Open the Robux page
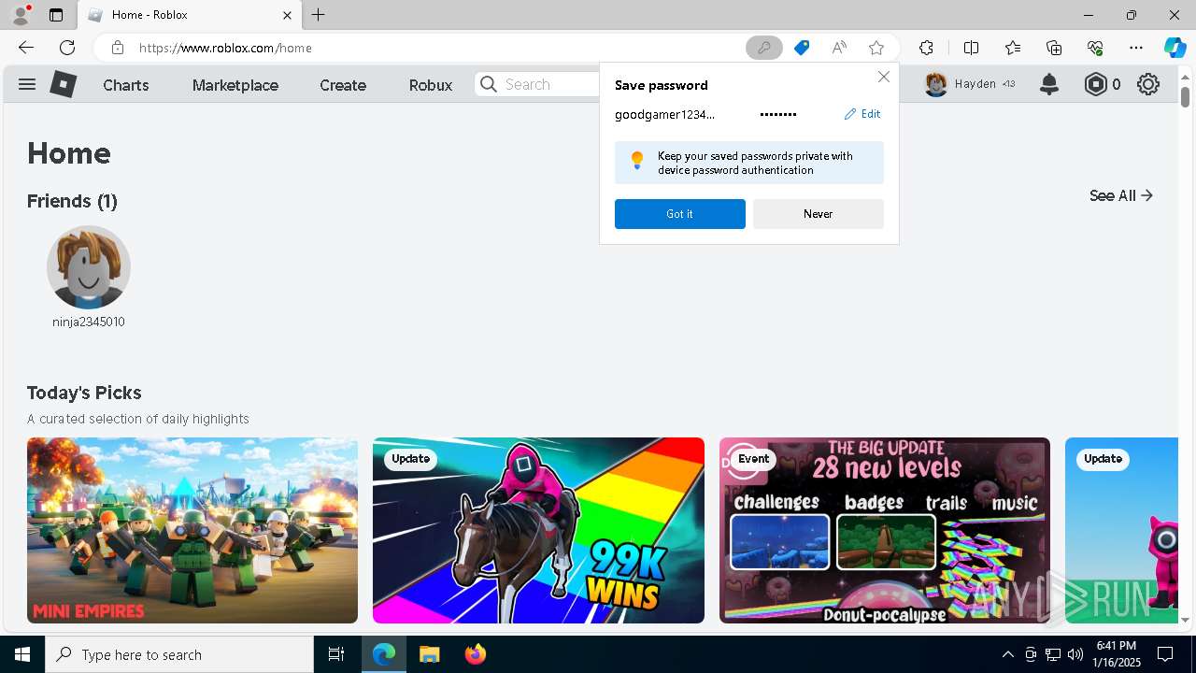 (431, 85)
